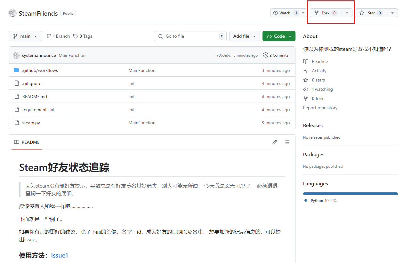The image size is (412, 263).
Task: Open the init commit message for requirements.txt
Action: pos(132,110)
